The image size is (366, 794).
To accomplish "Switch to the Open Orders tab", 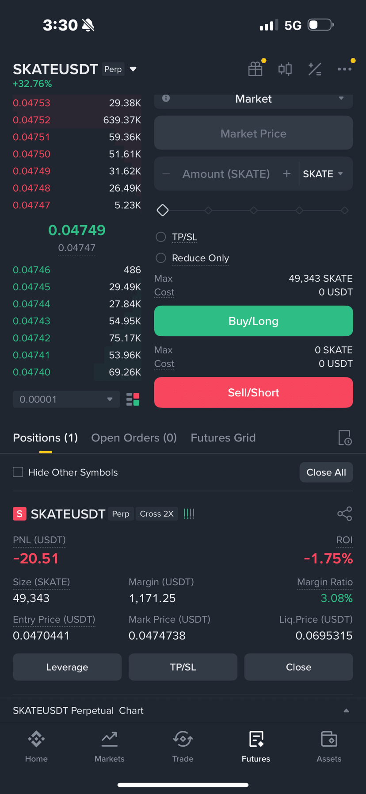I will pos(134,437).
